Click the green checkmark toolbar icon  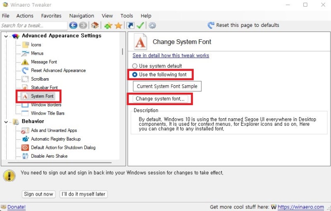pos(141,25)
